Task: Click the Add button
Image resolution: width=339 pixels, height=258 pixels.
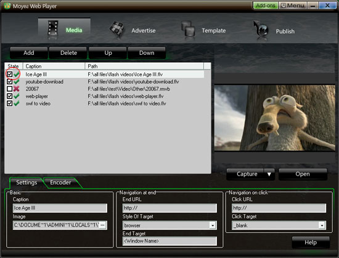Action: [x=29, y=53]
